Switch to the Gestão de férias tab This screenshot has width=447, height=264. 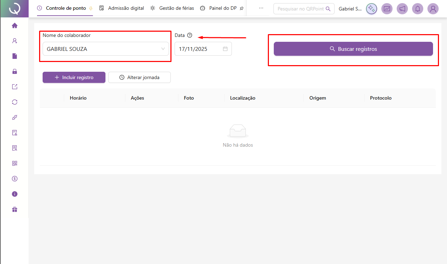tap(172, 8)
